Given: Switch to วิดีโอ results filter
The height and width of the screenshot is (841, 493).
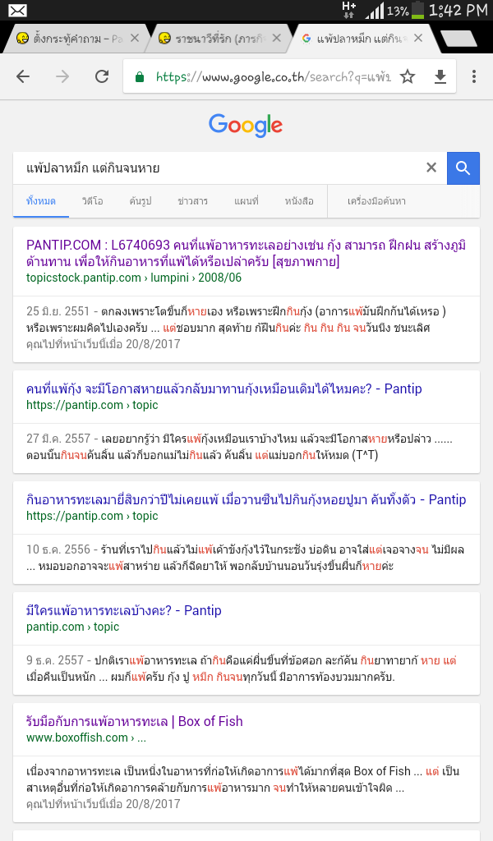Looking at the screenshot, I should click(x=92, y=201).
